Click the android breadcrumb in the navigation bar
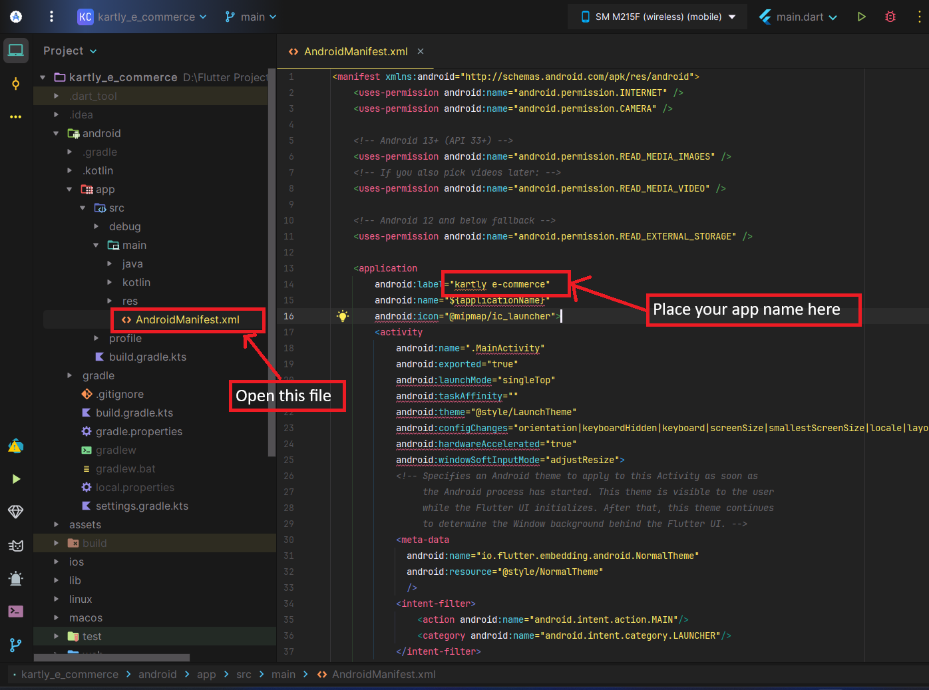Screen dimensions: 929x690 pyautogui.click(x=158, y=674)
